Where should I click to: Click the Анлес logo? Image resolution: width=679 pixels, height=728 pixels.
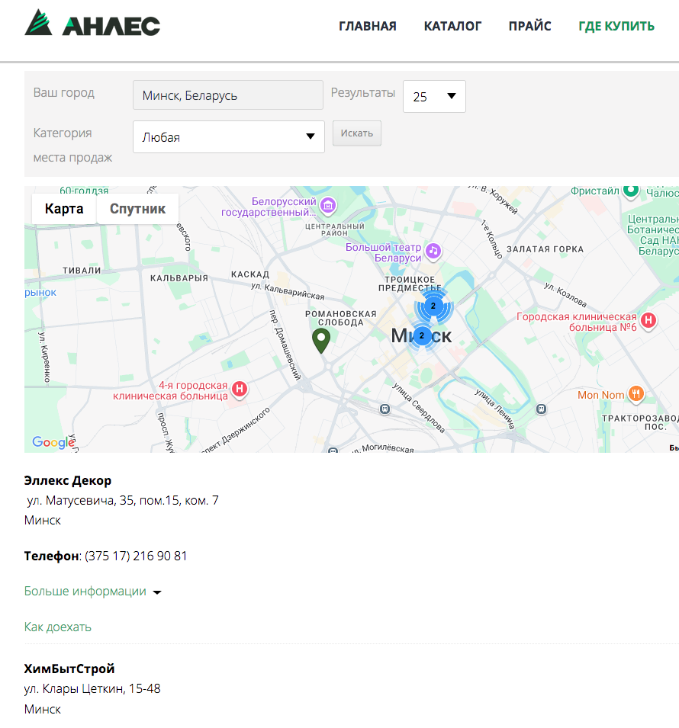[x=92, y=23]
